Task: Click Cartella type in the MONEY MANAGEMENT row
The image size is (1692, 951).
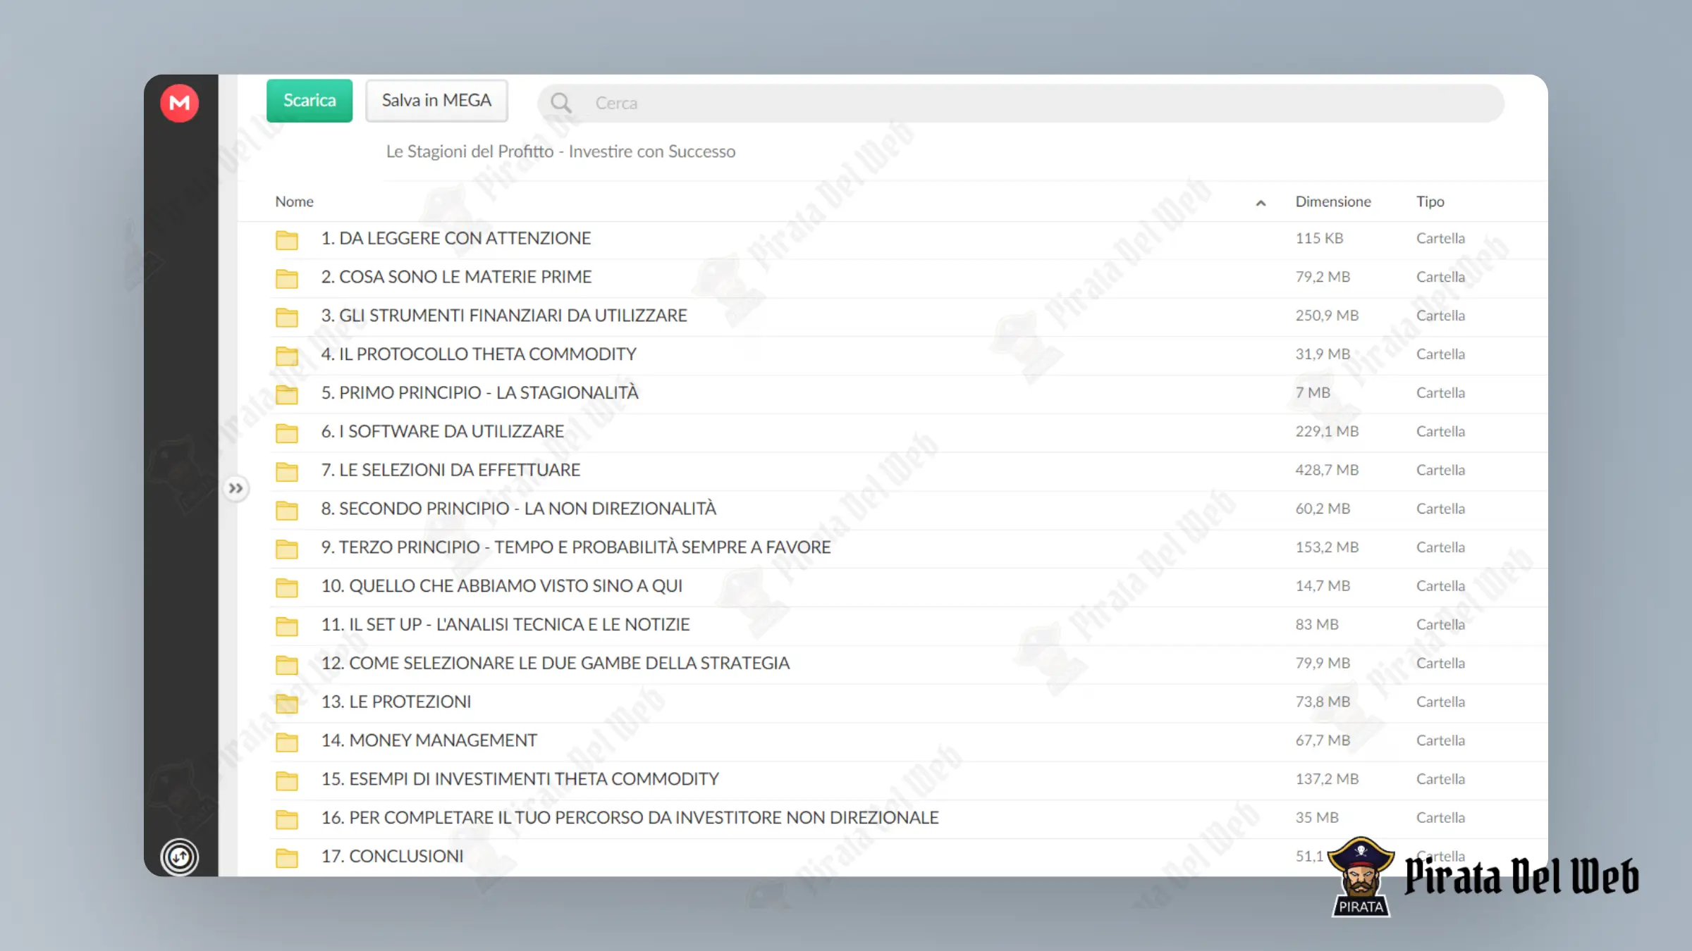Action: pyautogui.click(x=1440, y=740)
